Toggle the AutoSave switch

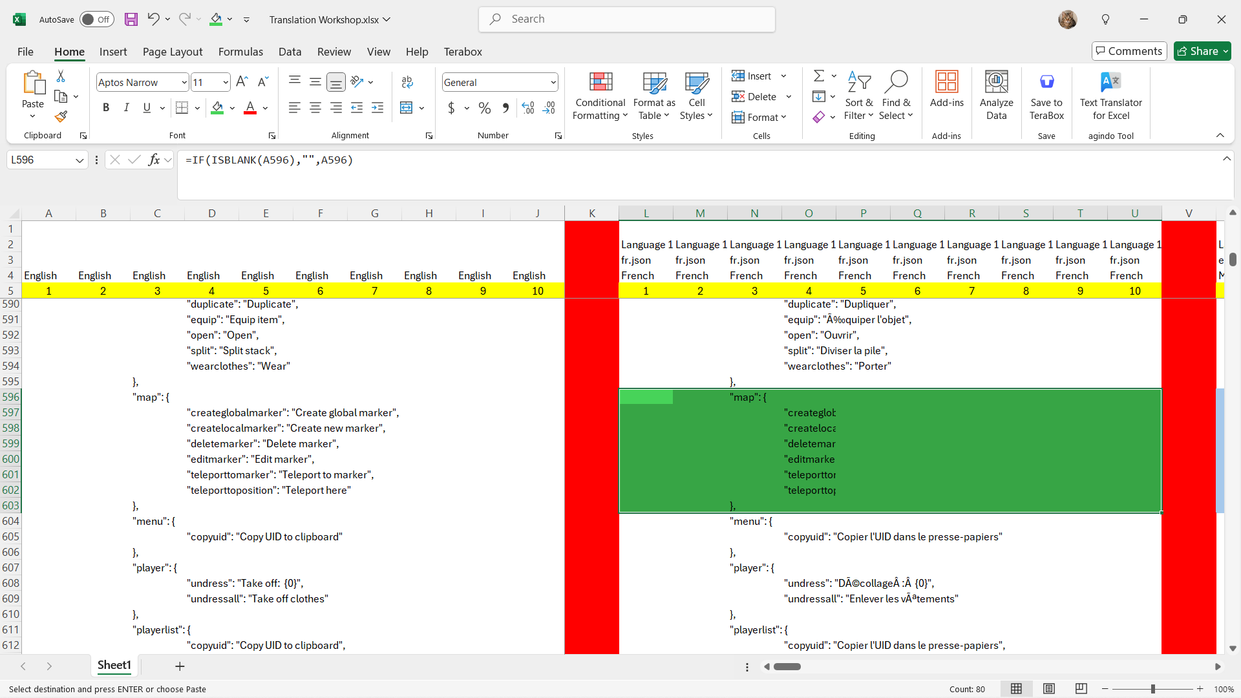[x=97, y=19]
